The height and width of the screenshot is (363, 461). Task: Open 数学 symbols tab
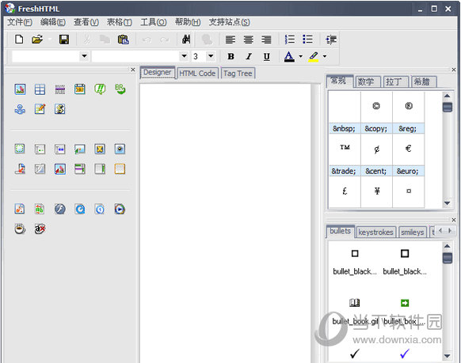point(368,81)
